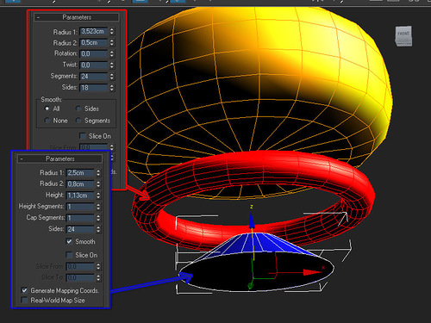
Task: Click the Slice From field above Slice To
Action: [80, 266]
